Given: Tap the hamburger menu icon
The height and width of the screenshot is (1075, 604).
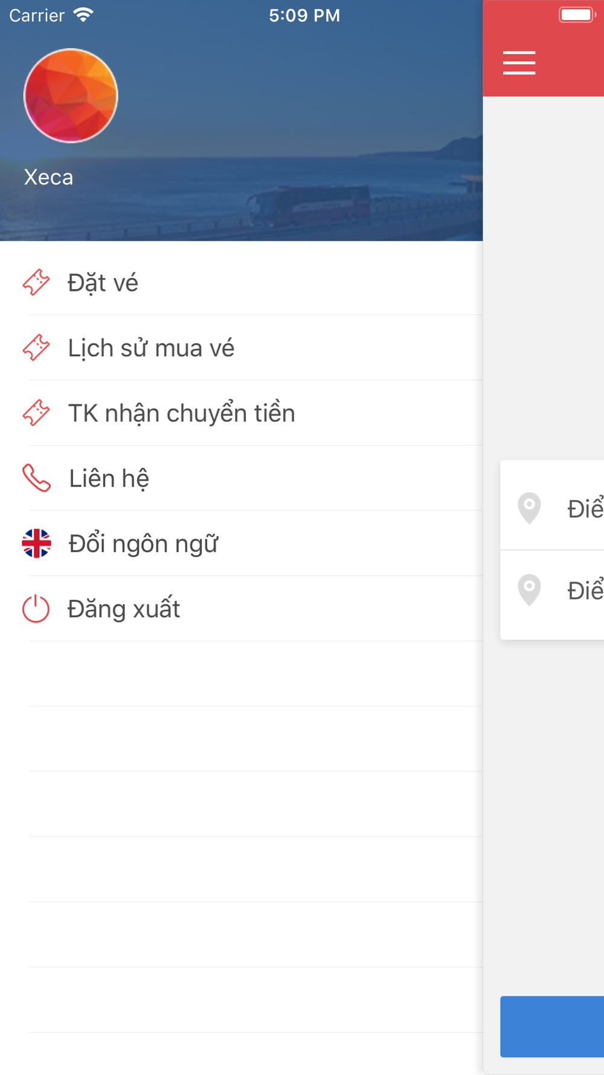Looking at the screenshot, I should pos(519,63).
